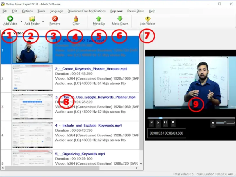Click the stop button in the player
236x177 pixels.
[x=173, y=122]
